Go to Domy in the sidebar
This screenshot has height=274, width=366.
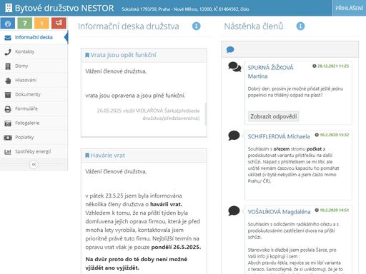point(34,66)
